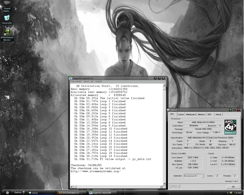
Task: Click the Revision value BH-G1
Action: 232,145
